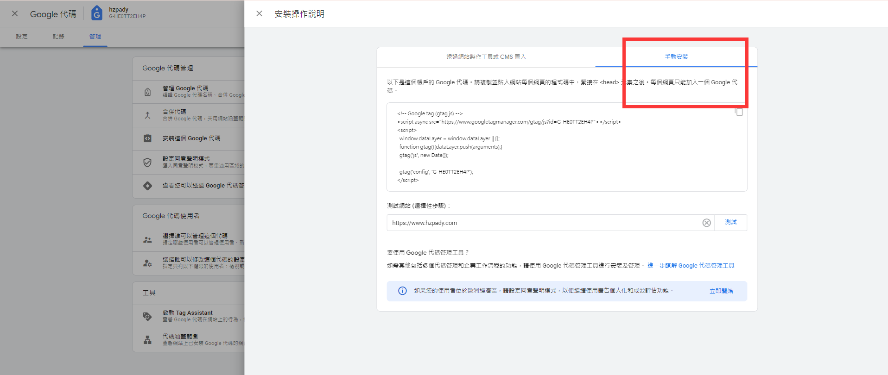Click the Tag Assistant launch icon

coord(147,316)
